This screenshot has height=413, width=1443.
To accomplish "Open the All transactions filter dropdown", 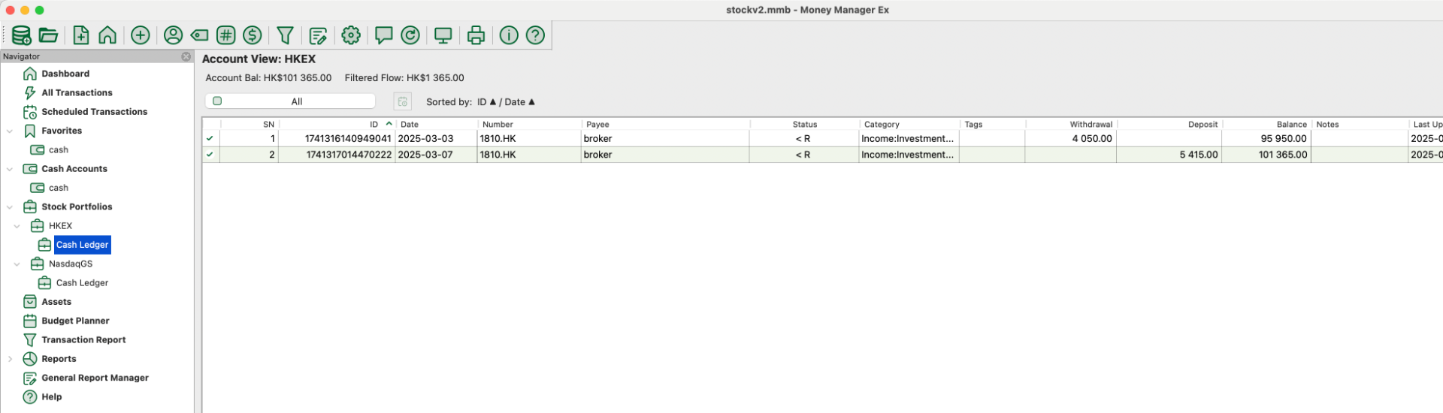I will click(290, 101).
